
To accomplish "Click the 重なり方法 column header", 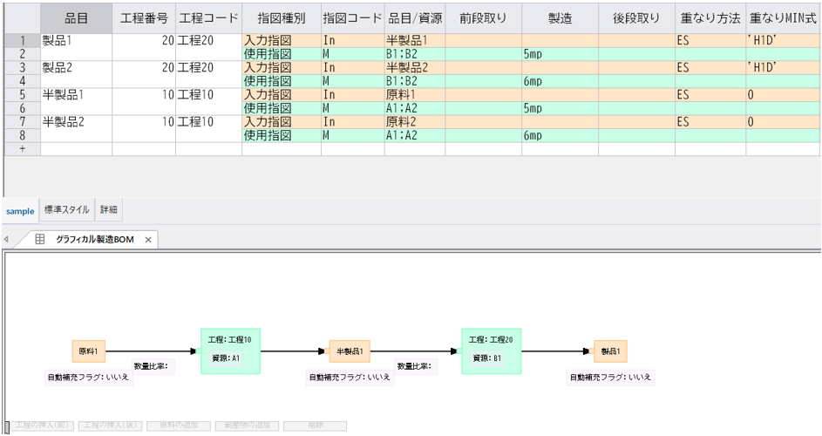I will pos(710,18).
